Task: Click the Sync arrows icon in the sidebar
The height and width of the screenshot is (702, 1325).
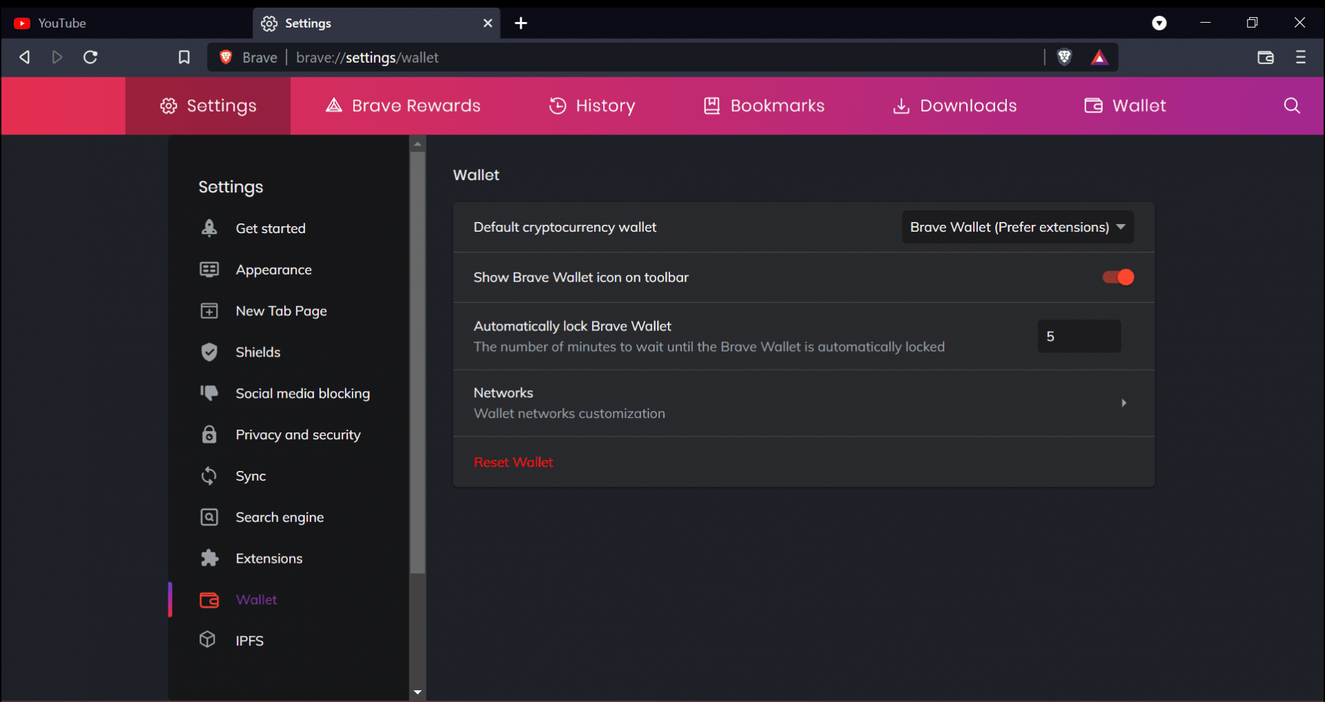Action: tap(209, 476)
